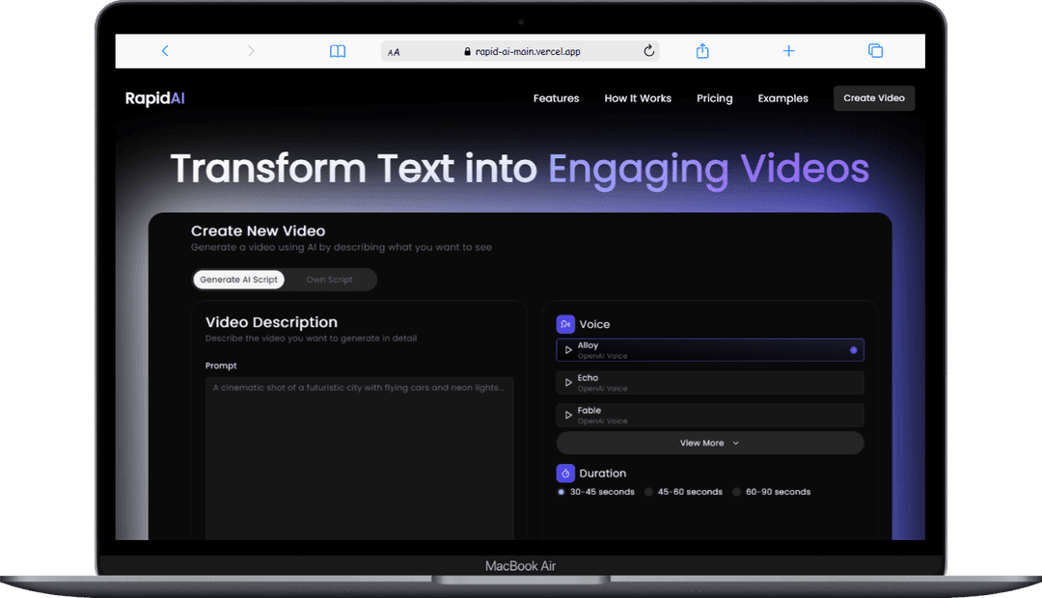Viewport: 1042px width, 598px height.
Task: Click the lock icon in the address bar
Action: (467, 52)
